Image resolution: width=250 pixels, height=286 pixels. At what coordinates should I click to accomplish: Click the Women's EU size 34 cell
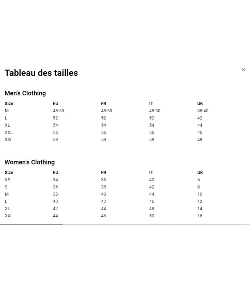[55, 180]
